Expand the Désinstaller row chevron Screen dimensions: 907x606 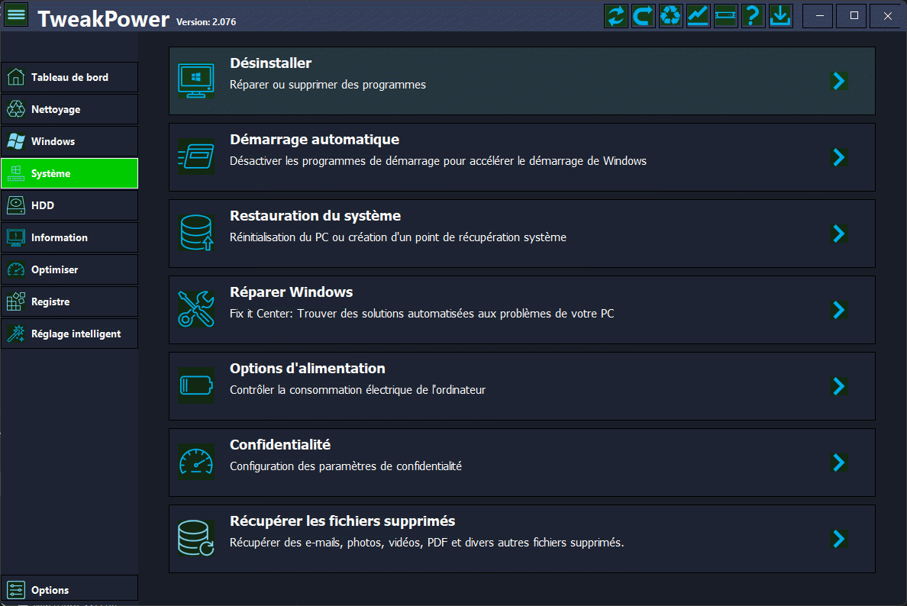(x=839, y=81)
